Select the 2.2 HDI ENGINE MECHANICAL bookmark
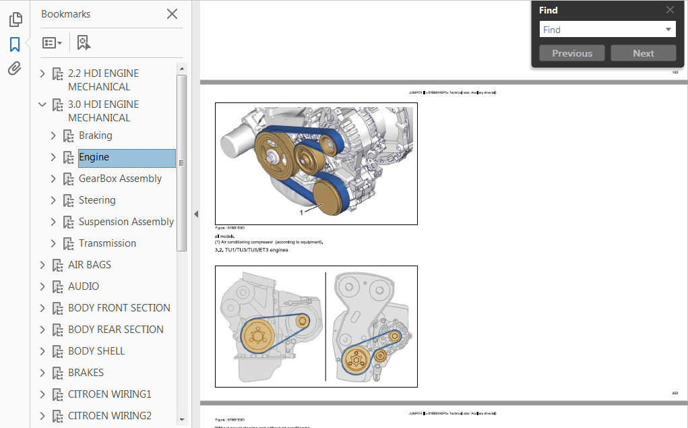The image size is (688, 428). [103, 80]
